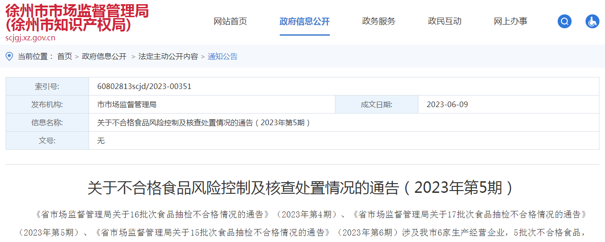Click the info name value in the table
Screen dimensions: 605x242
(x=204, y=123)
